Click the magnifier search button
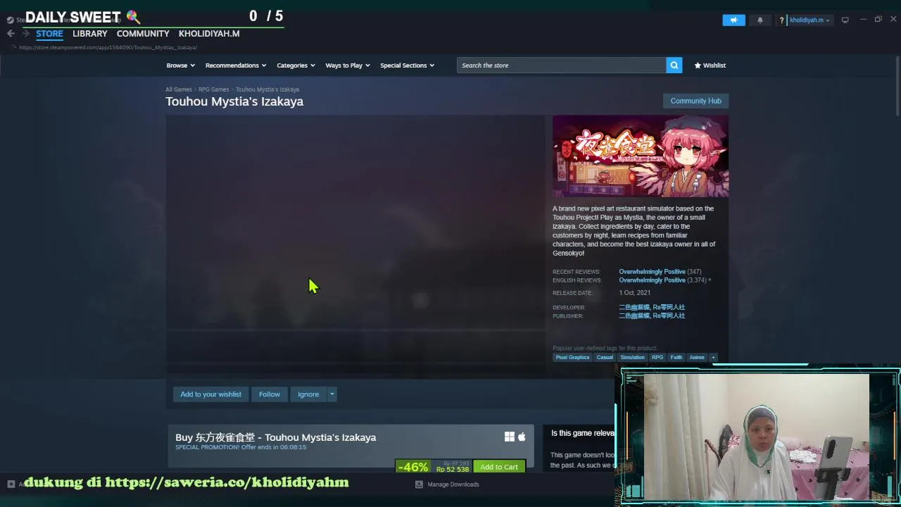Screen dimensions: 901x507 pyautogui.click(x=674, y=65)
